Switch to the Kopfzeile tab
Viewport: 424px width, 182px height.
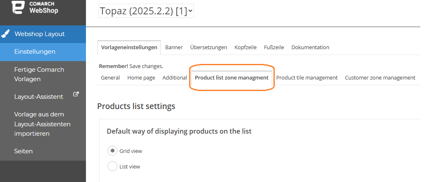pyautogui.click(x=245, y=48)
